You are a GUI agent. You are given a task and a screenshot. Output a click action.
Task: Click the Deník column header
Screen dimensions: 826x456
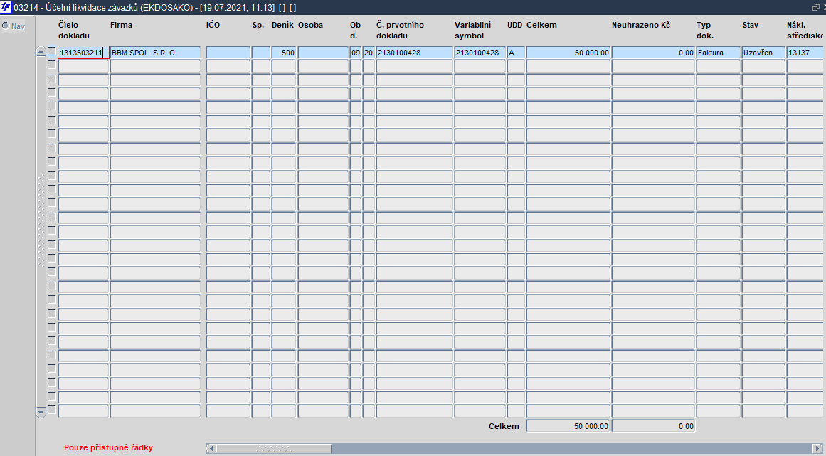[x=283, y=25]
